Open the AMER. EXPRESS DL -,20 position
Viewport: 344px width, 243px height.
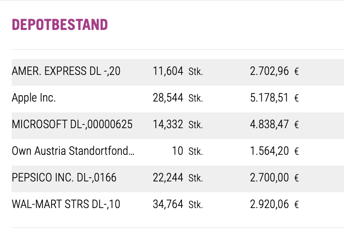click(66, 72)
